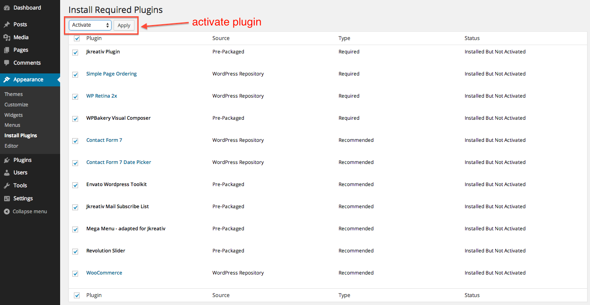Open the Plugins menu item
The width and height of the screenshot is (590, 305).
pyautogui.click(x=23, y=160)
